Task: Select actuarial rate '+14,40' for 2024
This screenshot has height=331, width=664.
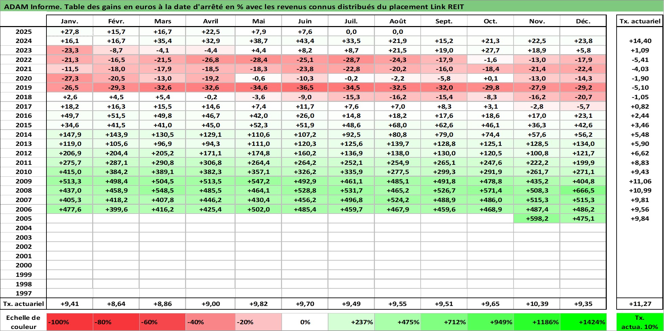Action: point(640,41)
